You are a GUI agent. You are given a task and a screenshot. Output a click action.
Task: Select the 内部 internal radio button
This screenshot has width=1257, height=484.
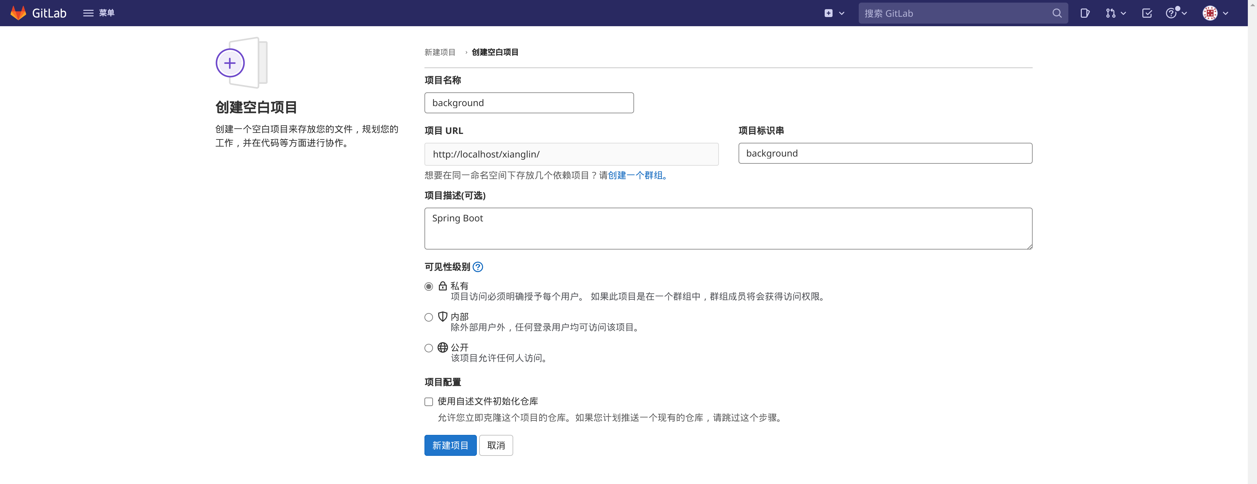coord(428,317)
